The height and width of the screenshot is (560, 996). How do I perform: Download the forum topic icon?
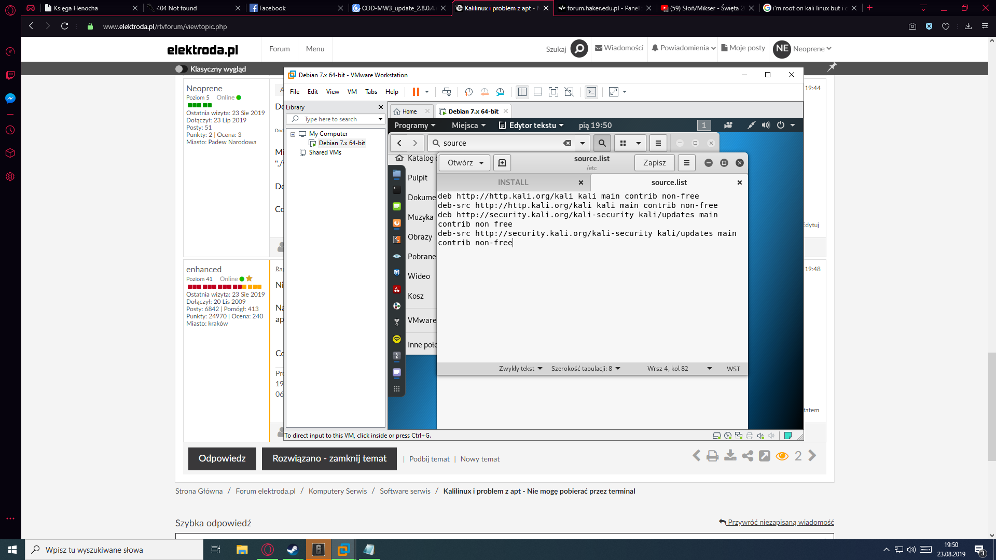click(x=730, y=456)
